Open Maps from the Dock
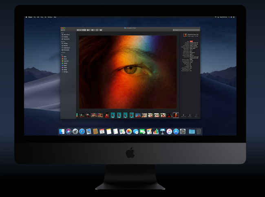265x197 pixels. [122, 131]
